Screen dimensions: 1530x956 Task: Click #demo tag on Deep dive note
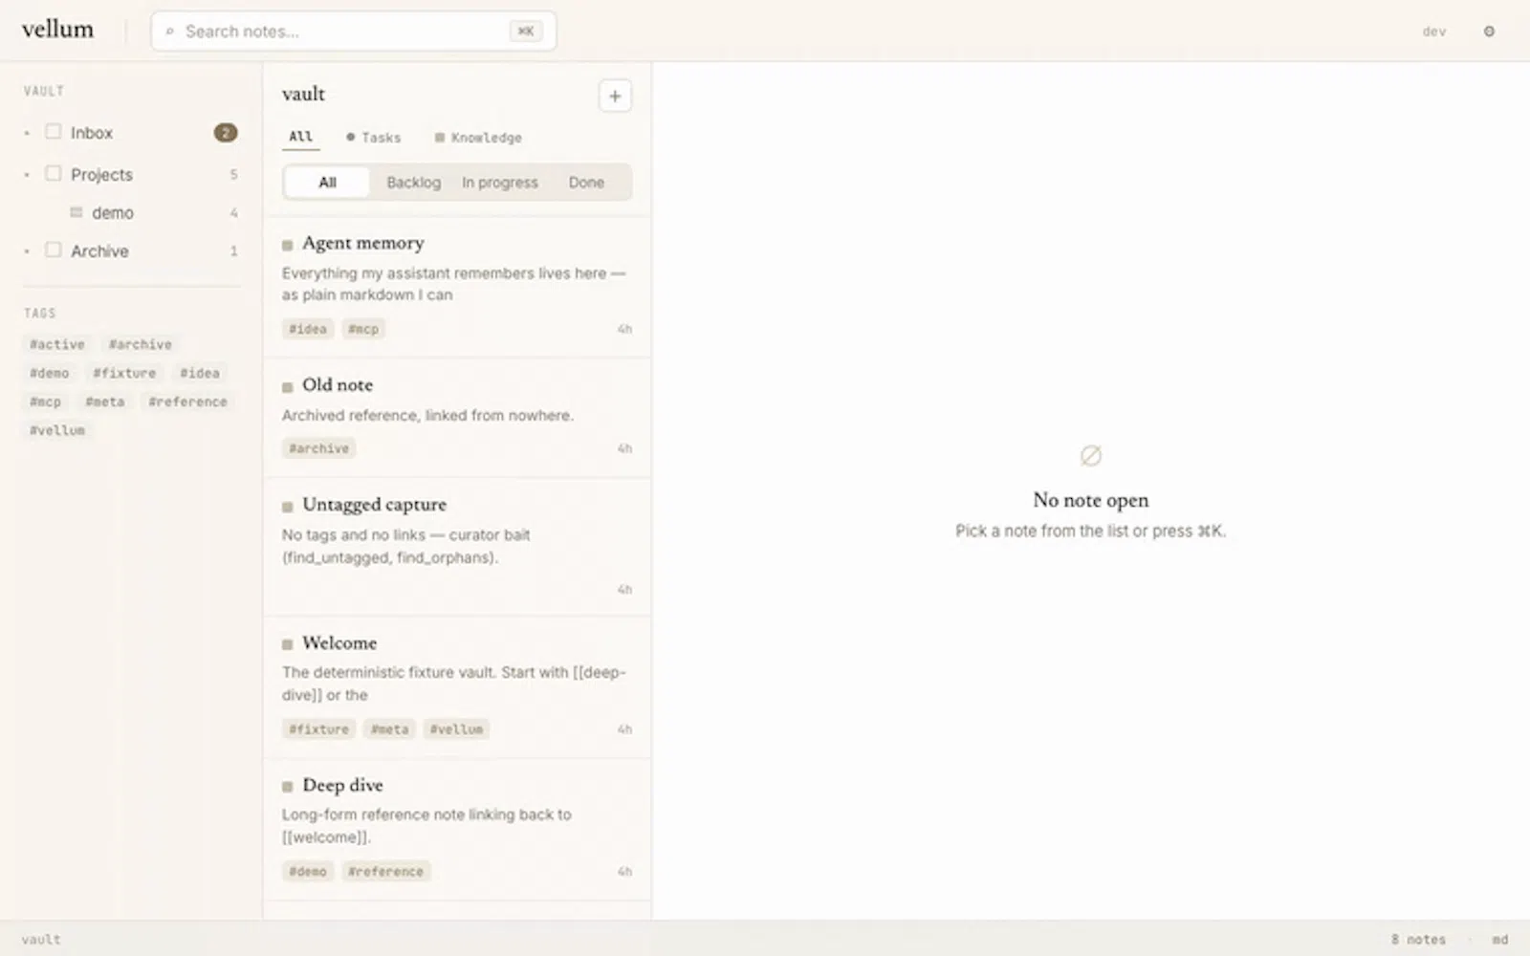pyautogui.click(x=308, y=872)
